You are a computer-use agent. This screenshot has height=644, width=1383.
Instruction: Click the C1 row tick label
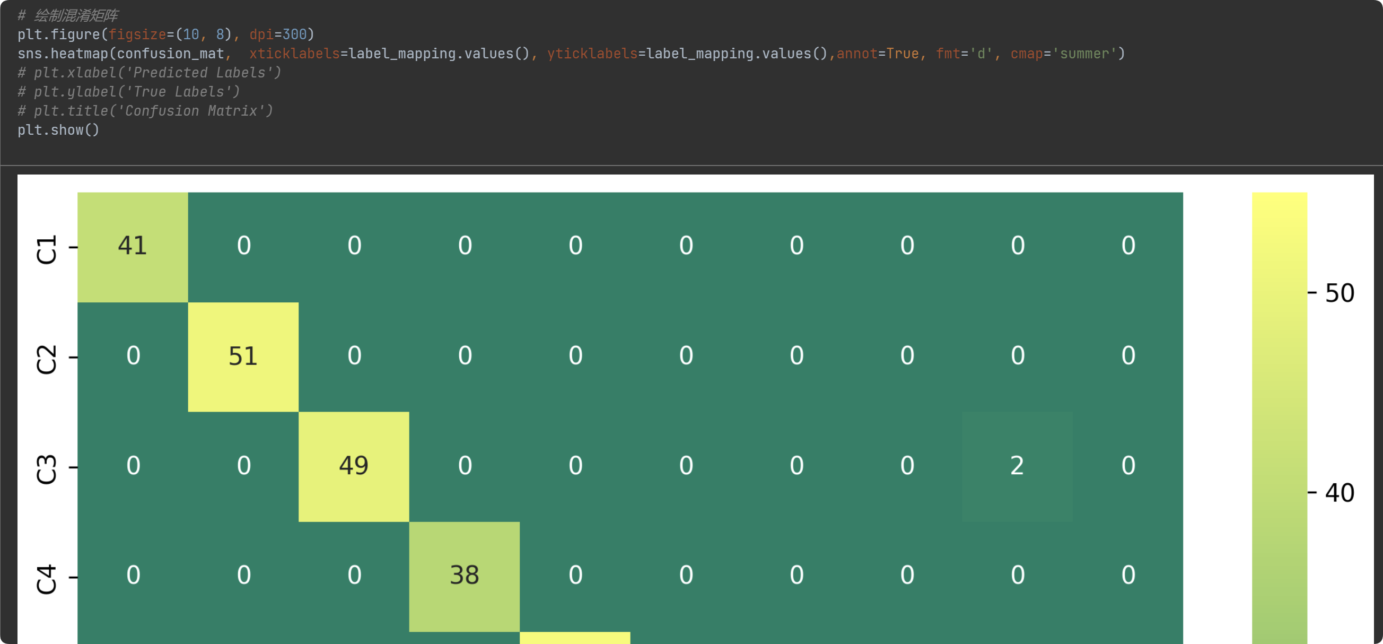click(x=46, y=249)
